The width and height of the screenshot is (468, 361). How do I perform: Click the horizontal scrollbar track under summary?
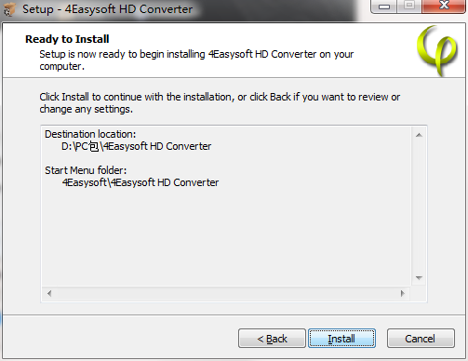click(226, 293)
